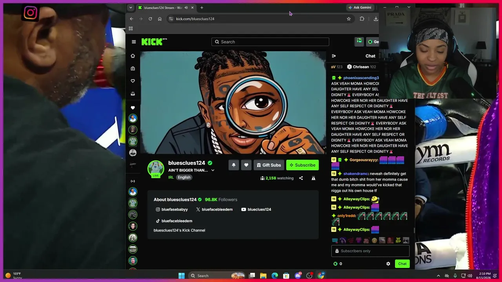Click the first emote in chat emote bar

pyautogui.click(x=335, y=240)
